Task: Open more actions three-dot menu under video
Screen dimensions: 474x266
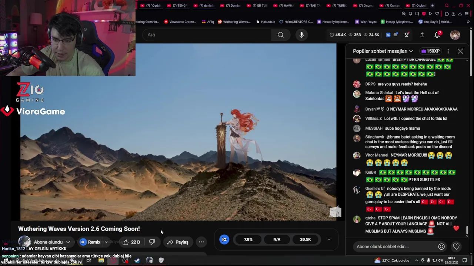Action: [x=201, y=242]
